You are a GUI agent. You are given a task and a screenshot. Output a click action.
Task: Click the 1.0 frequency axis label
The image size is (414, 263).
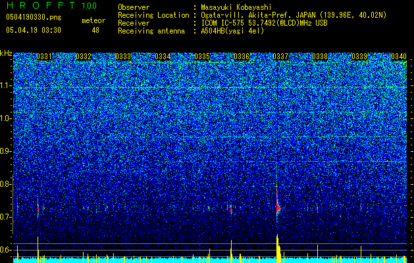pyautogui.click(x=5, y=118)
